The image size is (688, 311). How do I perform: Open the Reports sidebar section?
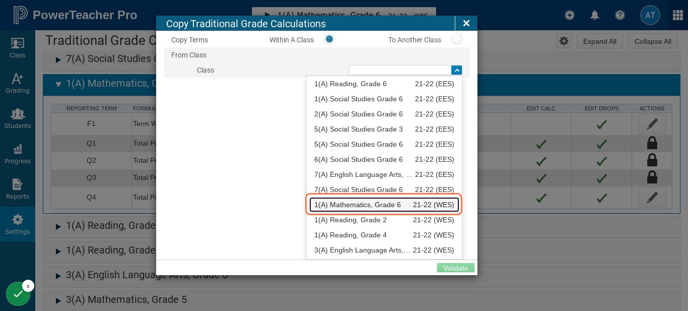coord(18,189)
